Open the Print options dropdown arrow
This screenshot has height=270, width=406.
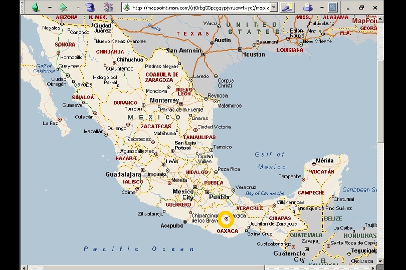[x=322, y=8]
